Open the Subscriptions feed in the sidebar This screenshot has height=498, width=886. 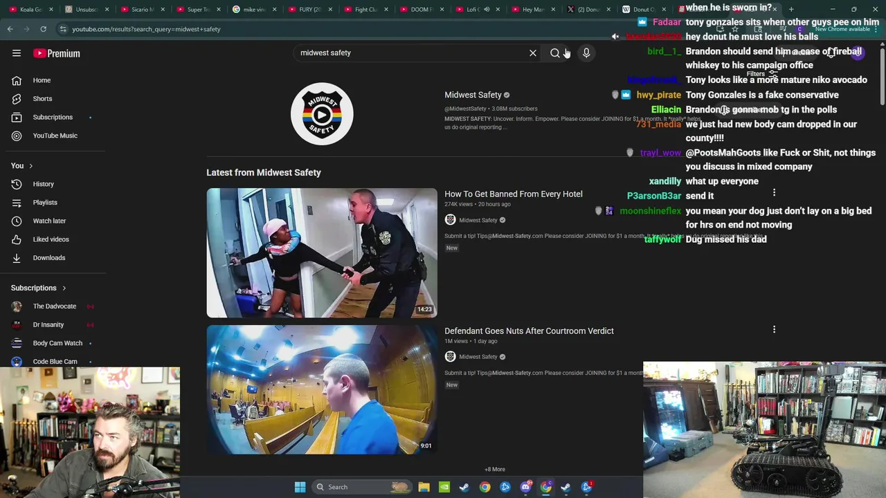(53, 117)
